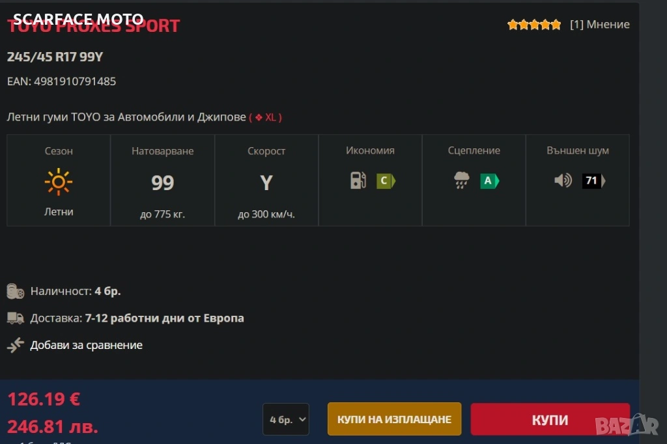Click the green A grip rating badge
667x444 pixels.
point(489,181)
